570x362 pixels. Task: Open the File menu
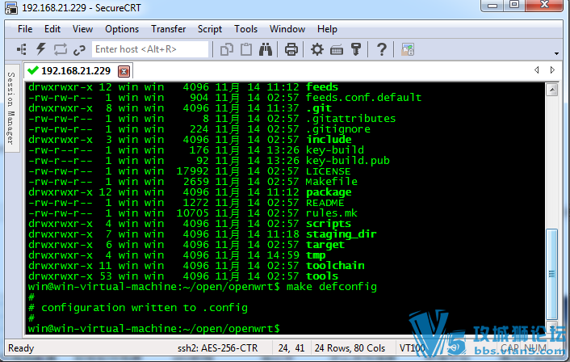tap(25, 29)
